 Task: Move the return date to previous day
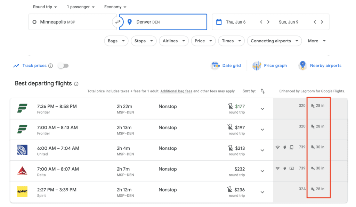click(315, 22)
